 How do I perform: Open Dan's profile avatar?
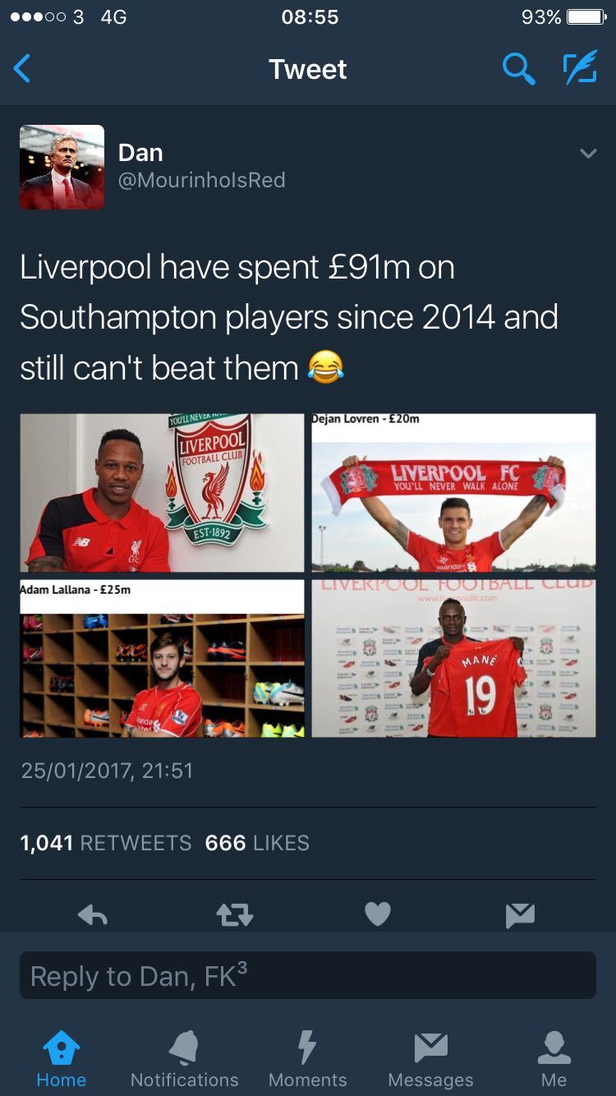point(62,167)
